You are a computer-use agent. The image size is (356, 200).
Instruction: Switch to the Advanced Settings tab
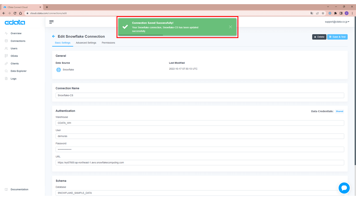(86, 43)
